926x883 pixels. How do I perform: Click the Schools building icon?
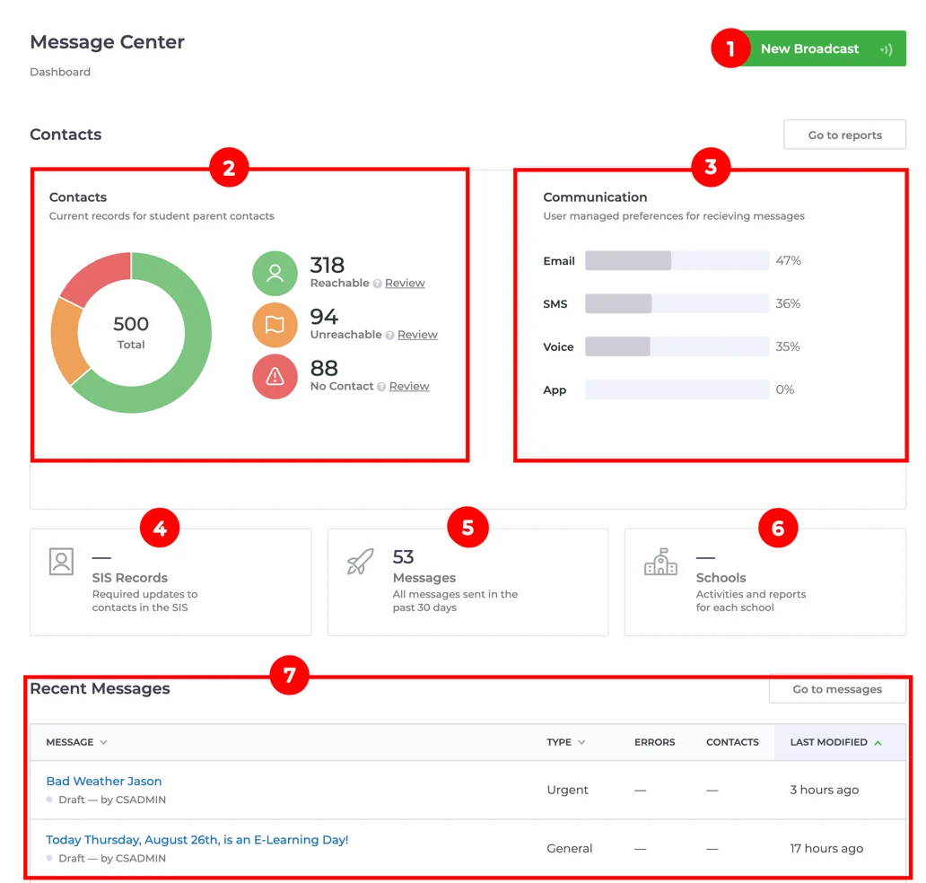pos(661,562)
